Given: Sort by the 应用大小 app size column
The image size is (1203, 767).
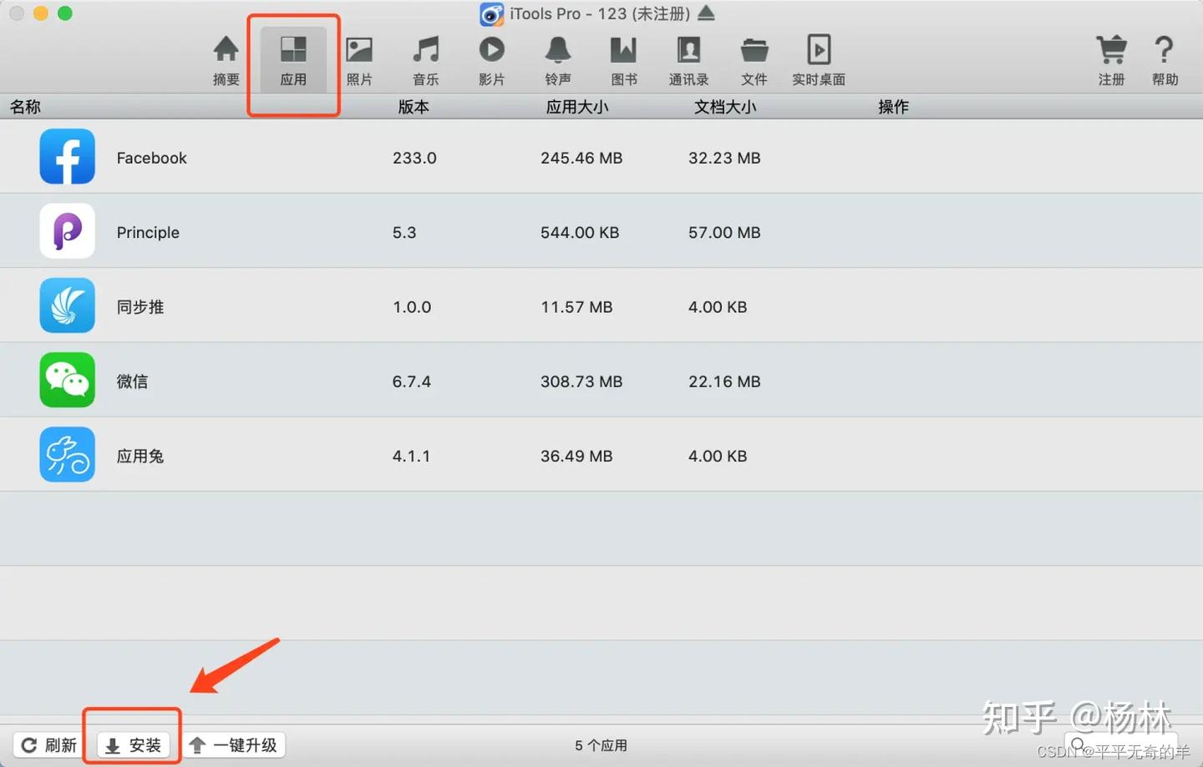Looking at the screenshot, I should point(577,107).
